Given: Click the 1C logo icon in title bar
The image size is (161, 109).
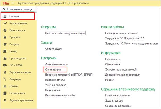Looking at the screenshot, I should [6, 3].
